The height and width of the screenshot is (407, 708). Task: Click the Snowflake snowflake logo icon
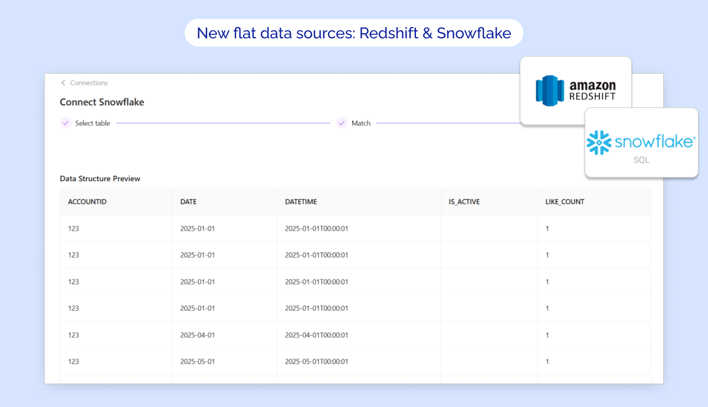pyautogui.click(x=598, y=143)
